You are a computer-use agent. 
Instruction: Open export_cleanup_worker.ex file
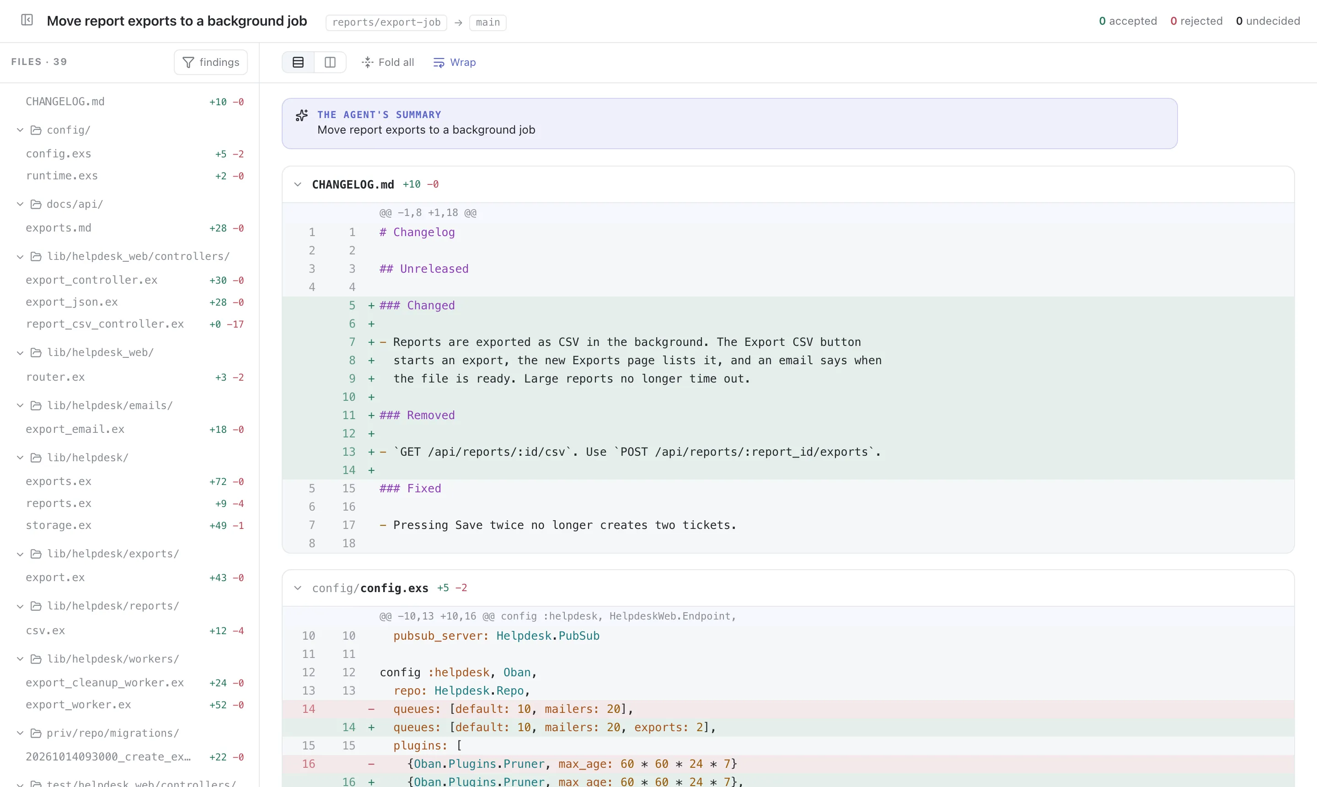129,683
